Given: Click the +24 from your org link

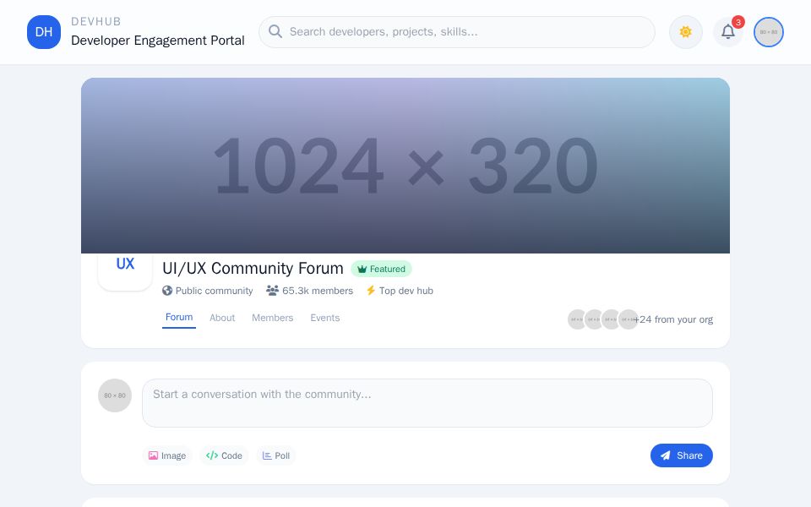Looking at the screenshot, I should [x=674, y=319].
